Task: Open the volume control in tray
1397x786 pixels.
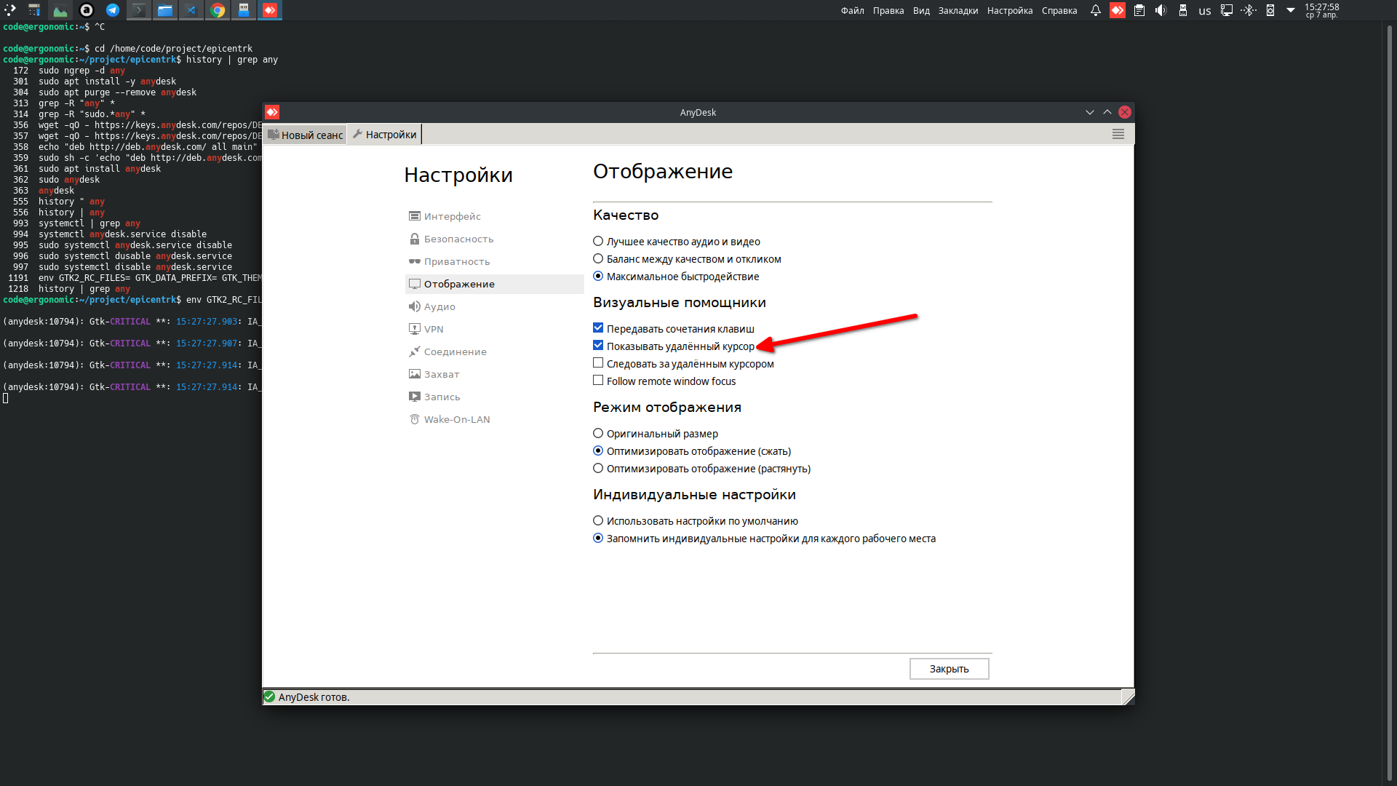Action: 1161,10
